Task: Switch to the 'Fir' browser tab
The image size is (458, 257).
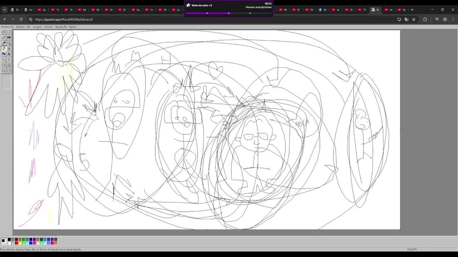Action: [15, 10]
